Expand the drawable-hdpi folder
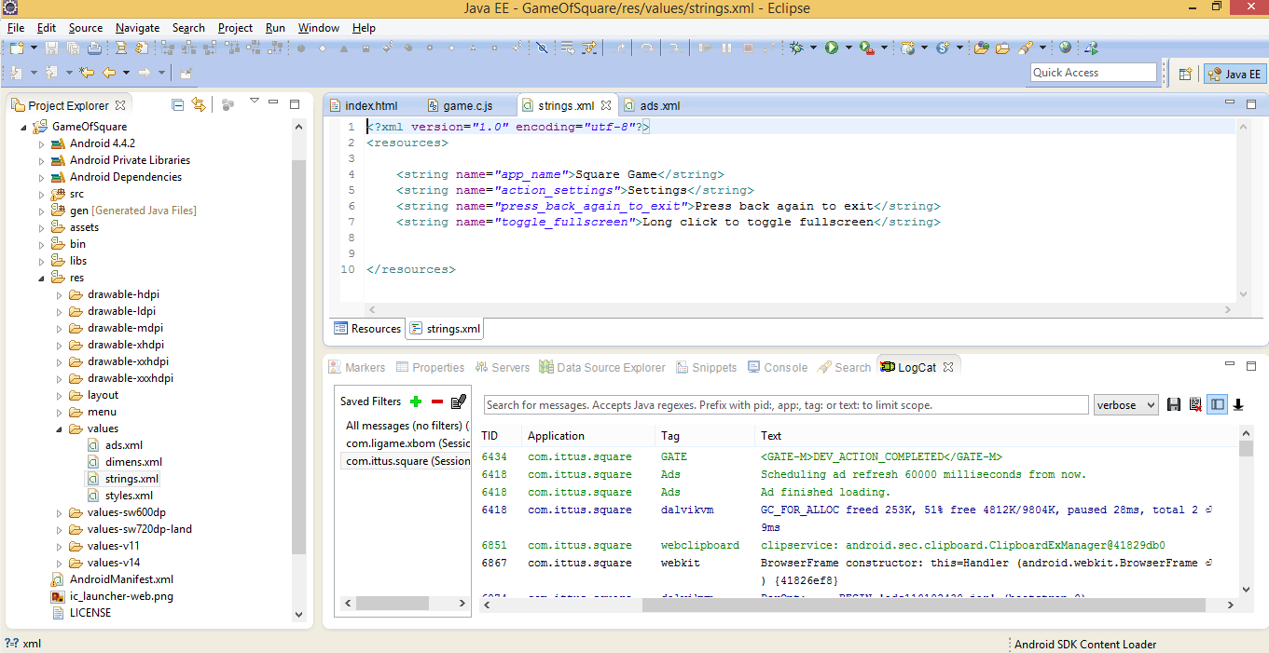 pos(59,294)
